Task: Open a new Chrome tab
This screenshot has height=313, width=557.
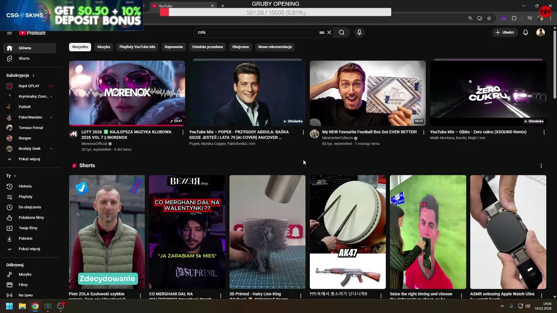Action: (x=223, y=6)
